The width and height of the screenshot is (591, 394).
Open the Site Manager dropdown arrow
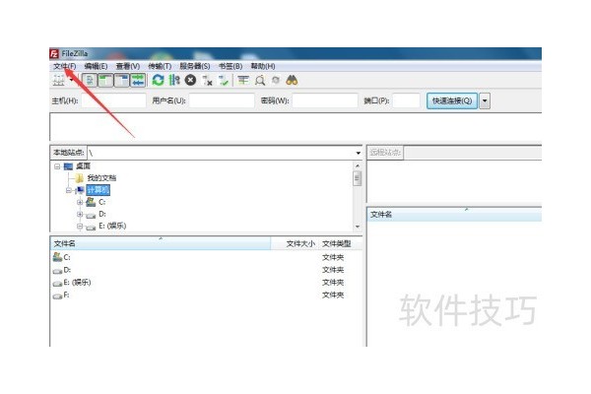tap(71, 80)
